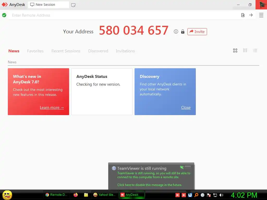
Task: Switch to the Remote D... Chrome taskbar item
Action: click(x=56, y=195)
